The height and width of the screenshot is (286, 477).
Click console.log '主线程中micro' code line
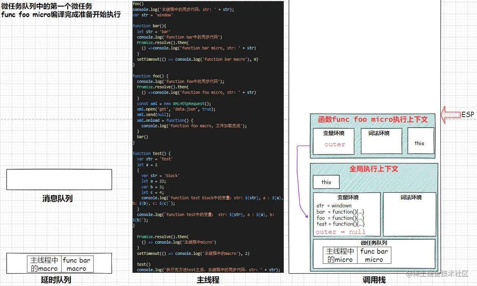tap(179, 242)
